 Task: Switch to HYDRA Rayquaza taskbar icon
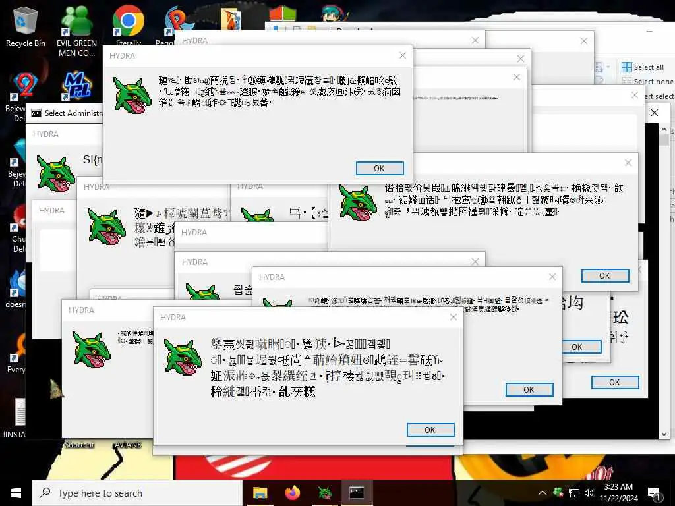point(325,493)
